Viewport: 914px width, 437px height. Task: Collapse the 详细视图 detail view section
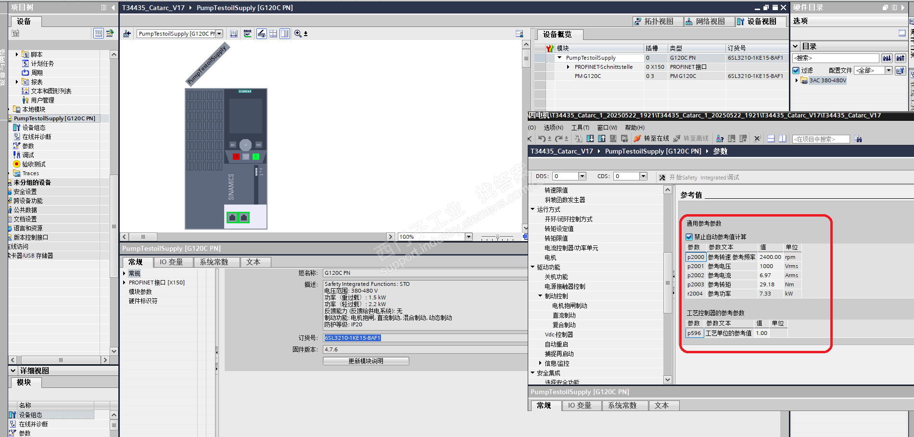click(x=13, y=371)
